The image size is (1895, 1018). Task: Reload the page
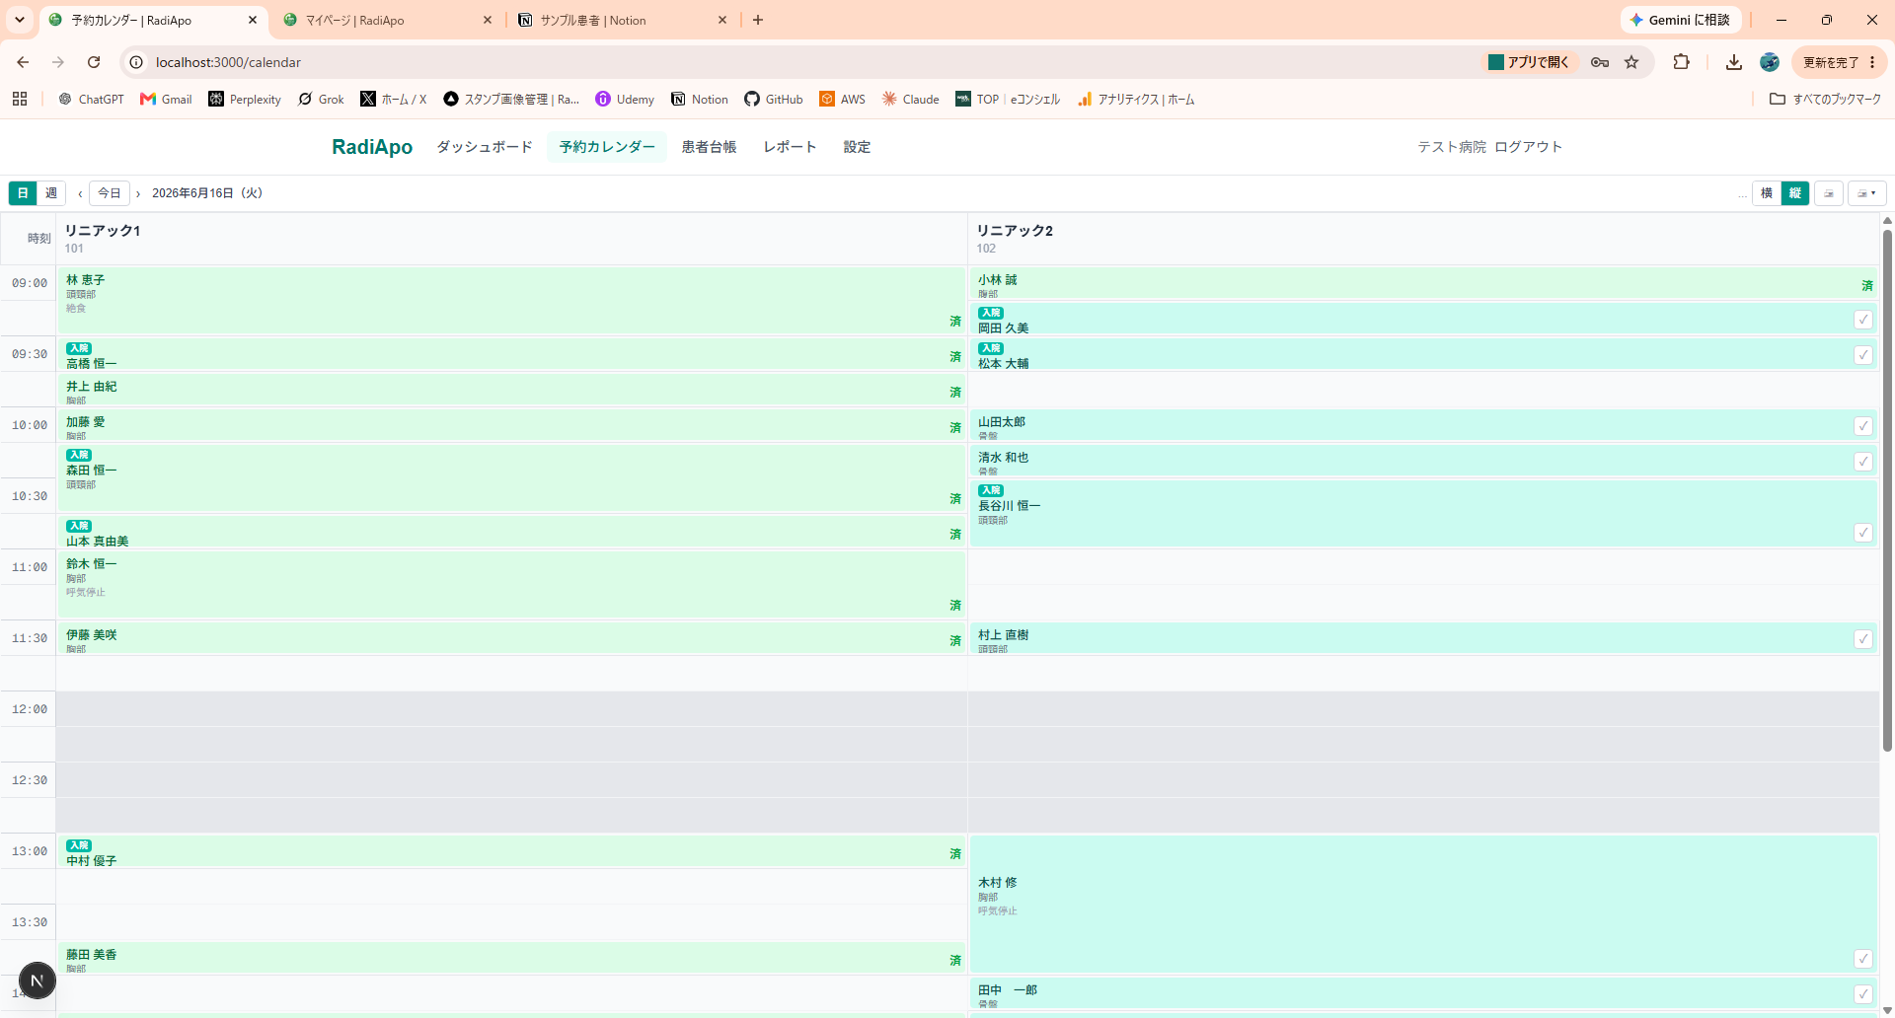94,62
